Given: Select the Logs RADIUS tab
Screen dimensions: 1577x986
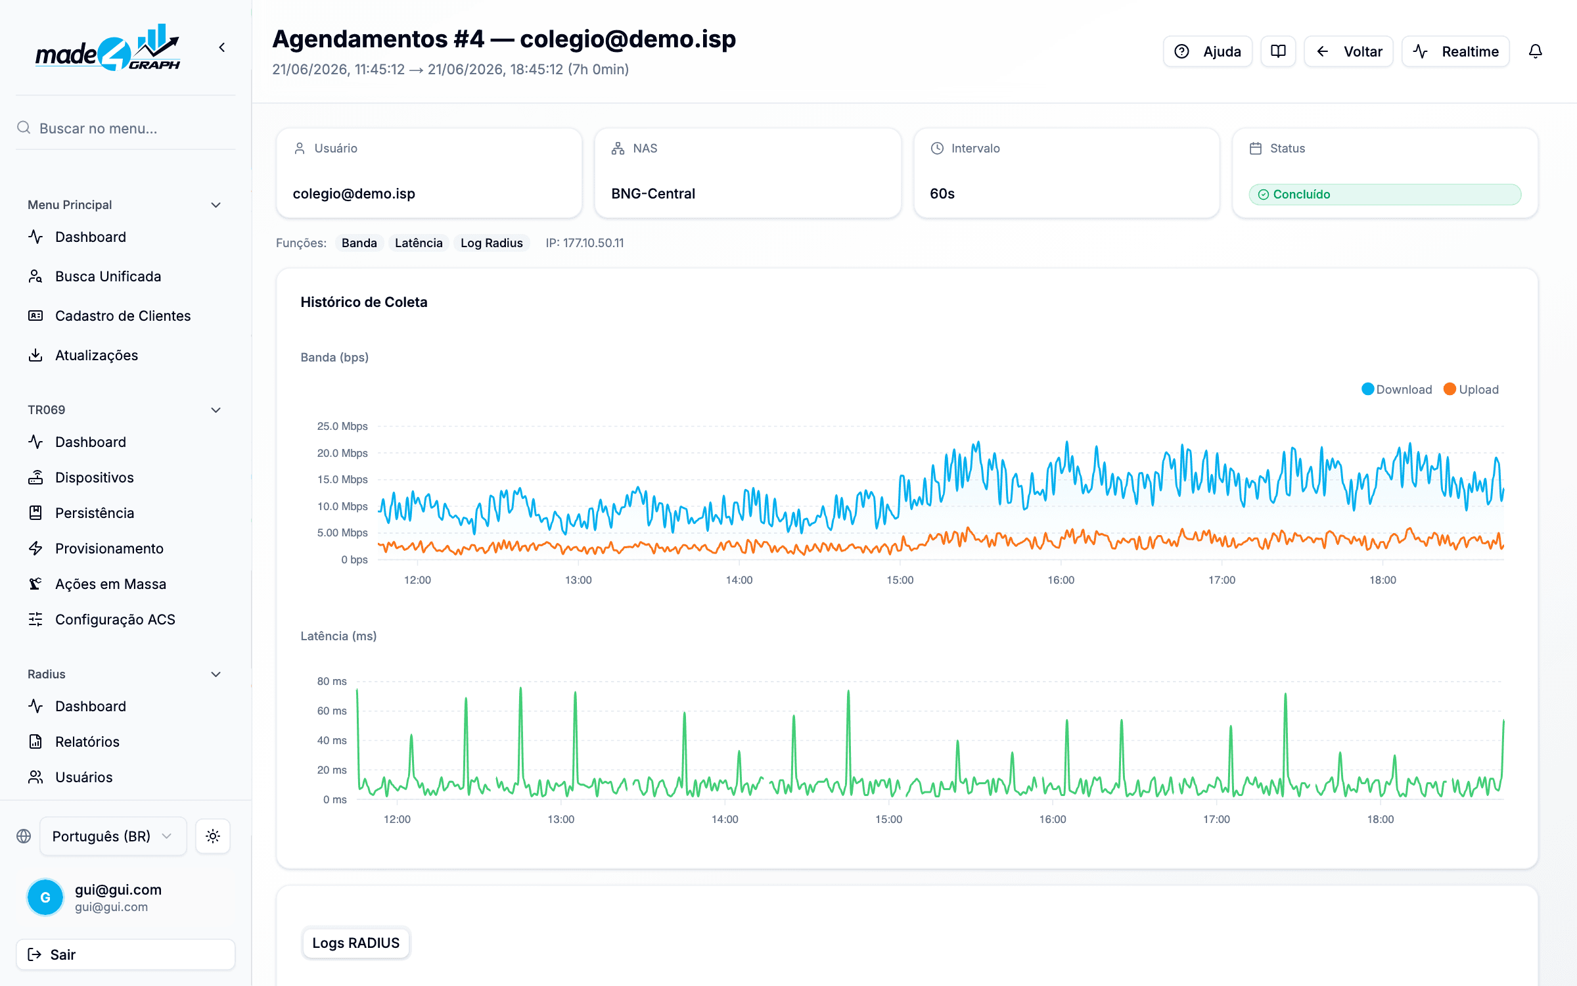Looking at the screenshot, I should pos(356,943).
